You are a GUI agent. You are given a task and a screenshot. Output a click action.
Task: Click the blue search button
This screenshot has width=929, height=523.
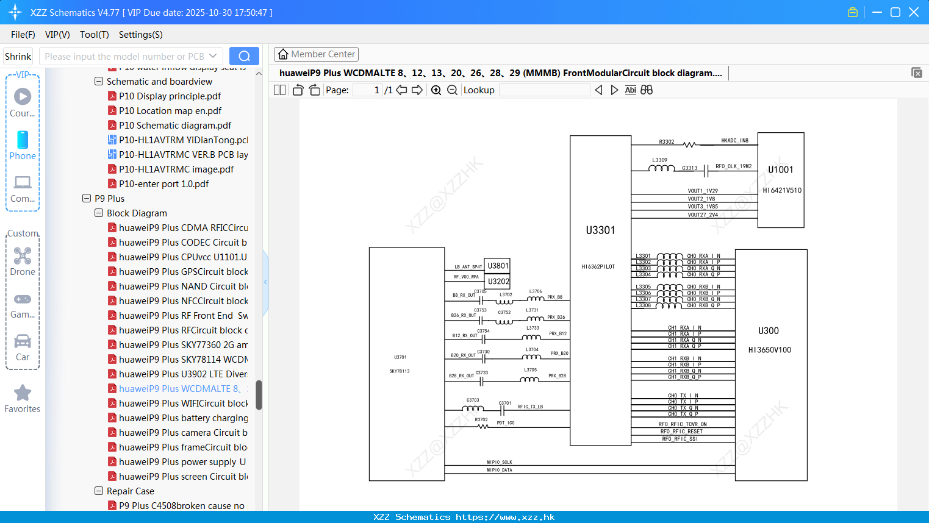(x=244, y=56)
